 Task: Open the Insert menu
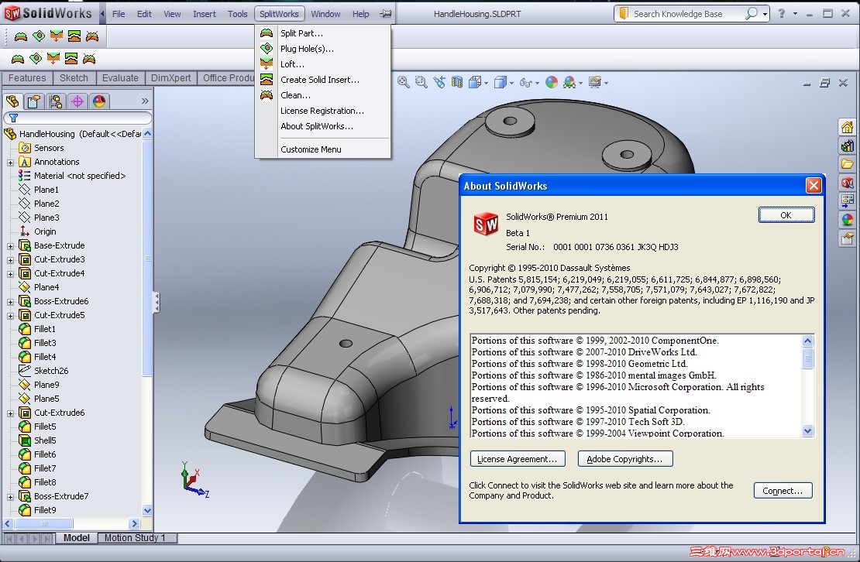[x=204, y=14]
